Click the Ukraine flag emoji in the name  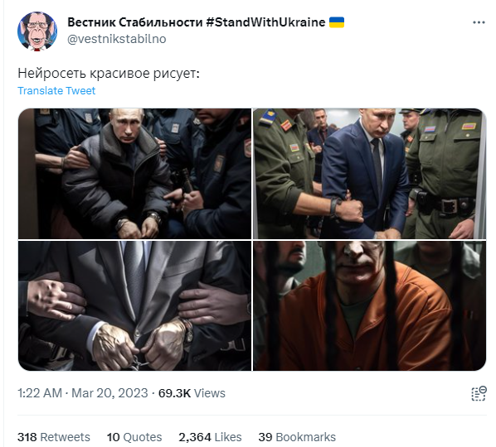coord(337,22)
